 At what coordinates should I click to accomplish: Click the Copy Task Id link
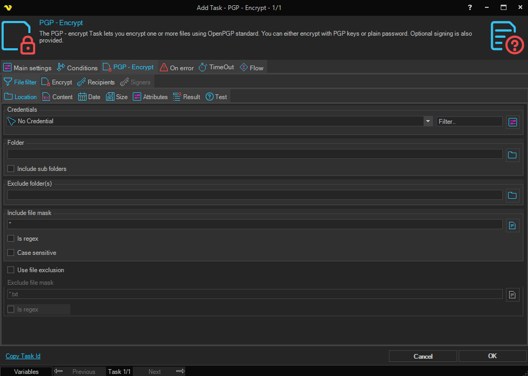click(x=23, y=356)
